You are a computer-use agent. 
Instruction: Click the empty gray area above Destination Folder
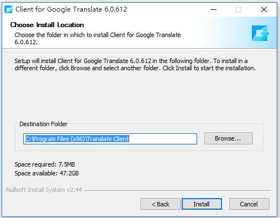pyautogui.click(x=139, y=96)
